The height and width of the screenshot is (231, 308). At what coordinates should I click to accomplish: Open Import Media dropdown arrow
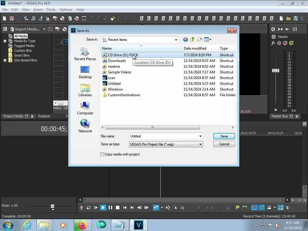[45, 29]
